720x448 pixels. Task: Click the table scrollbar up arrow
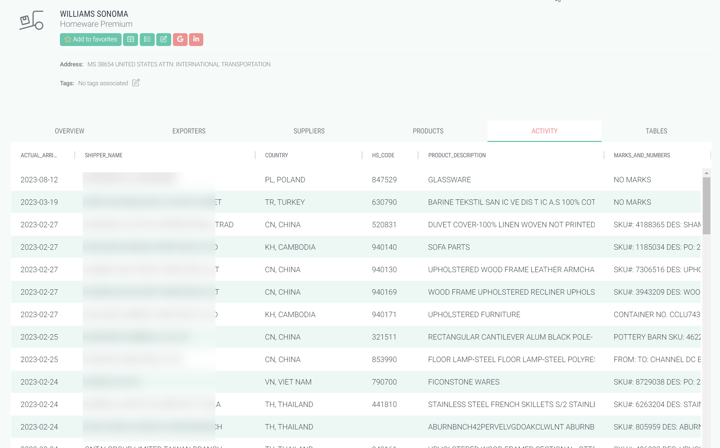(x=706, y=173)
